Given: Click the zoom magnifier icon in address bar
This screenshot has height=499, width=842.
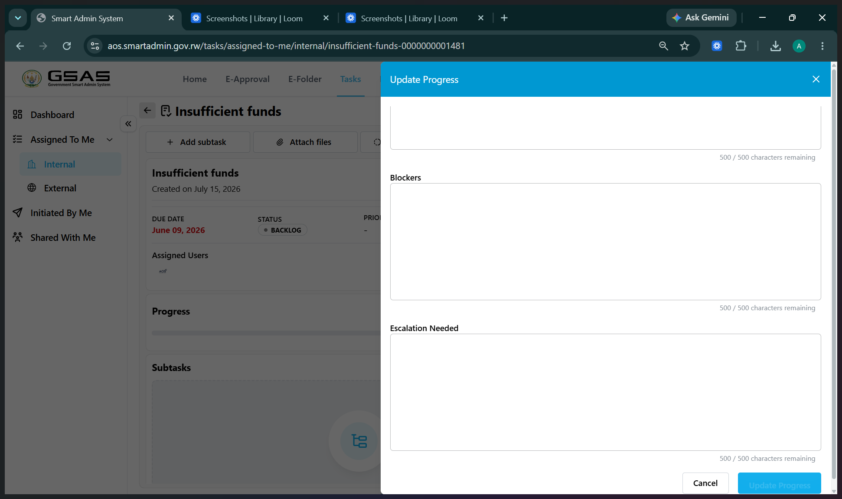Looking at the screenshot, I should pyautogui.click(x=663, y=46).
